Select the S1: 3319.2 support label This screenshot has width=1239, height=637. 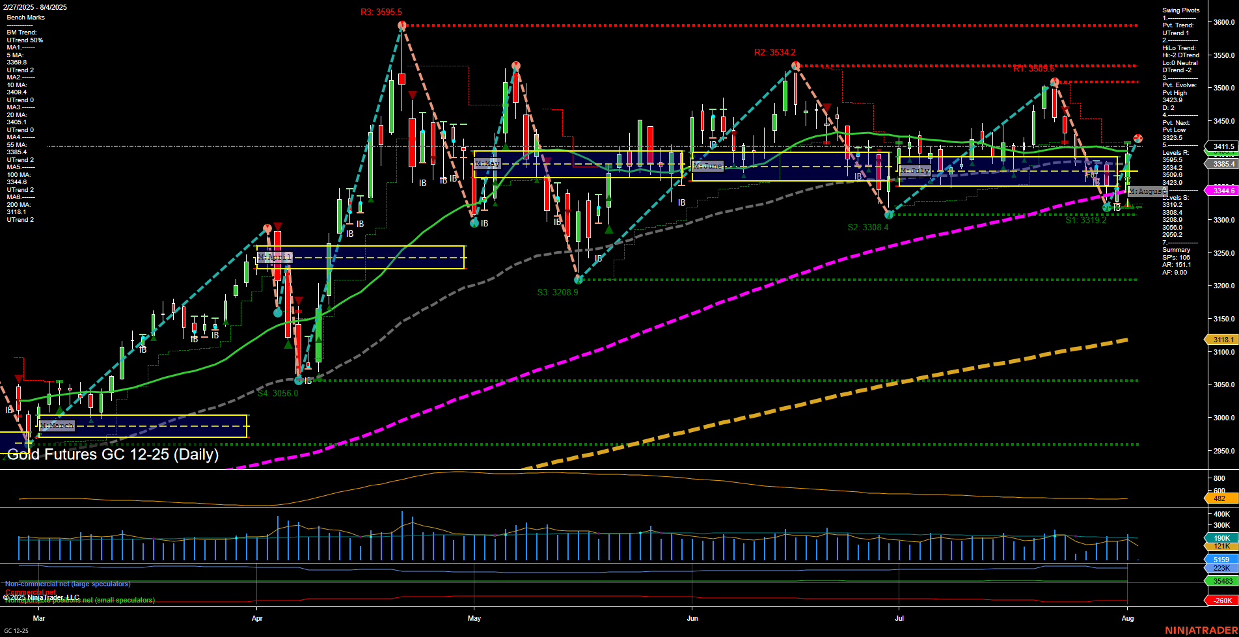click(x=1086, y=221)
